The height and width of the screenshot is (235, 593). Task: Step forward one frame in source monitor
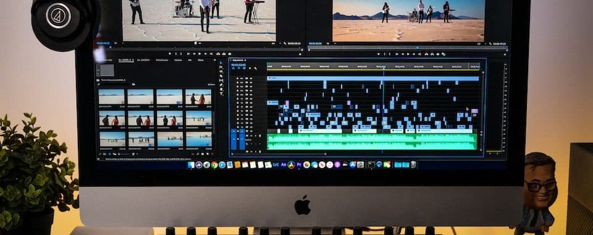[206, 54]
